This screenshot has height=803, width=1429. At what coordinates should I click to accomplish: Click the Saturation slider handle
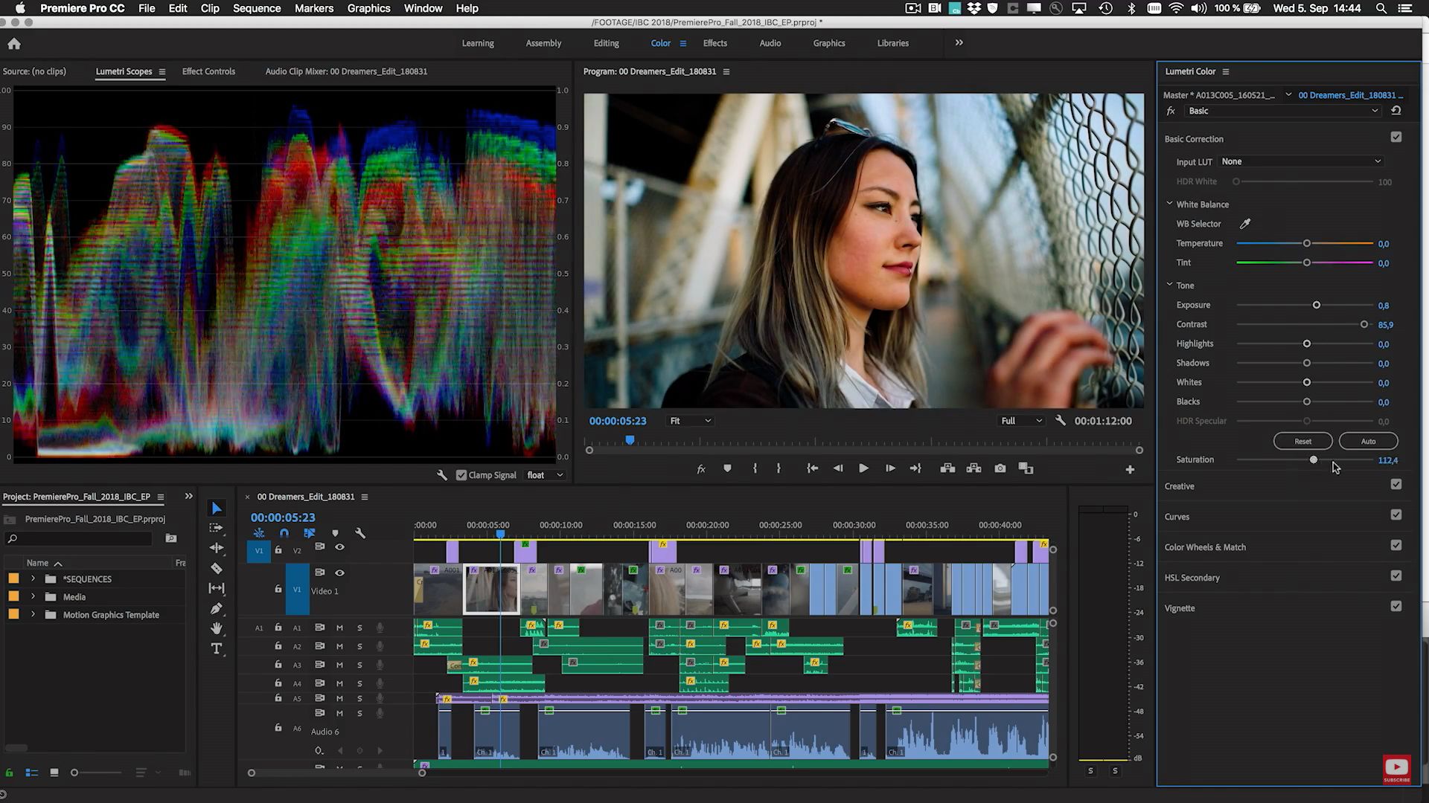tap(1314, 460)
